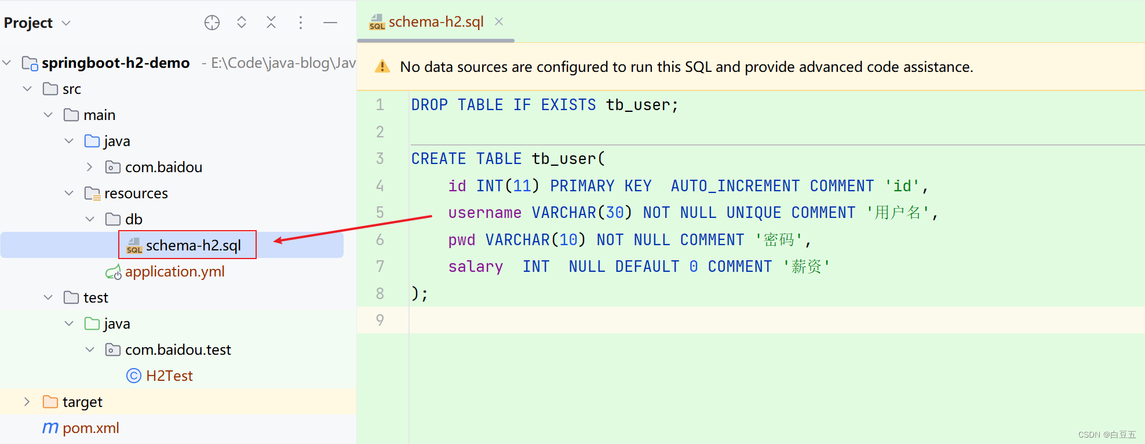Click line number 1 in the gutter

click(380, 105)
